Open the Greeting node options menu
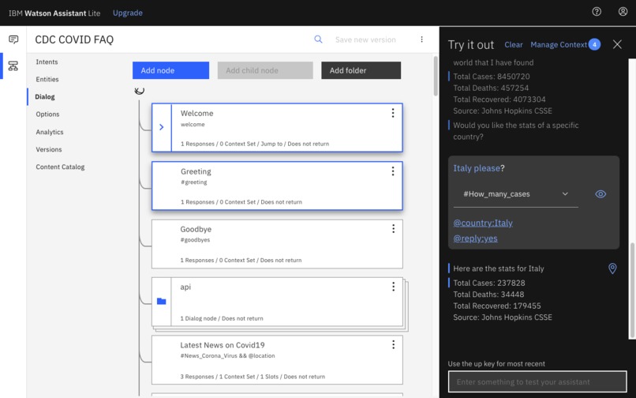Viewport: 636px width, 398px height. point(393,171)
